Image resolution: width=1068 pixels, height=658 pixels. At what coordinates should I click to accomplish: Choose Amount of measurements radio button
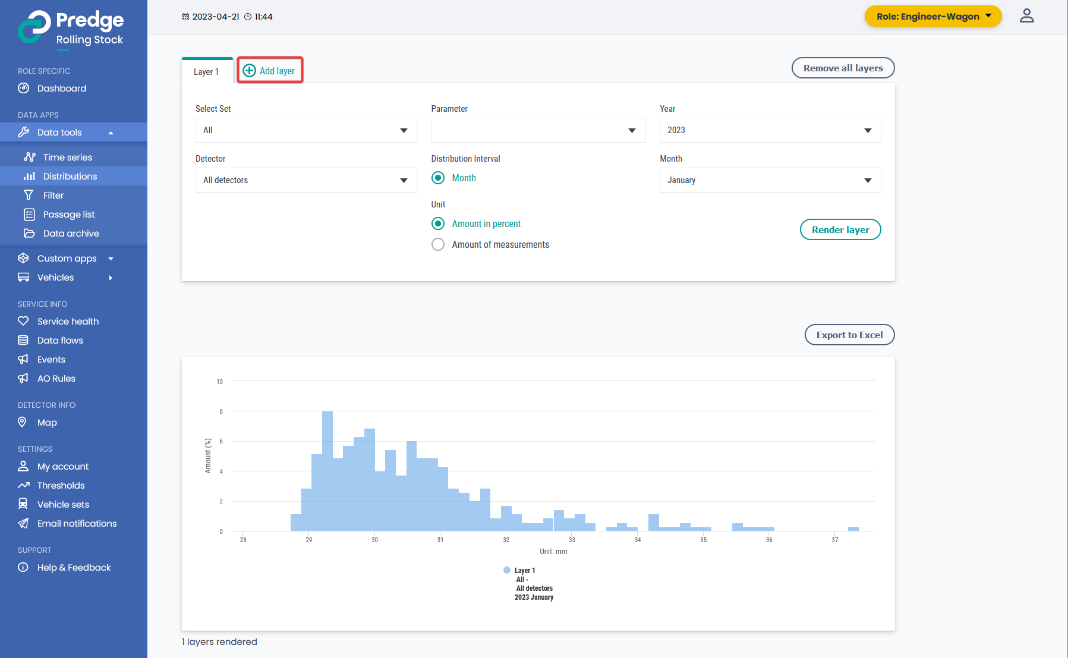438,245
